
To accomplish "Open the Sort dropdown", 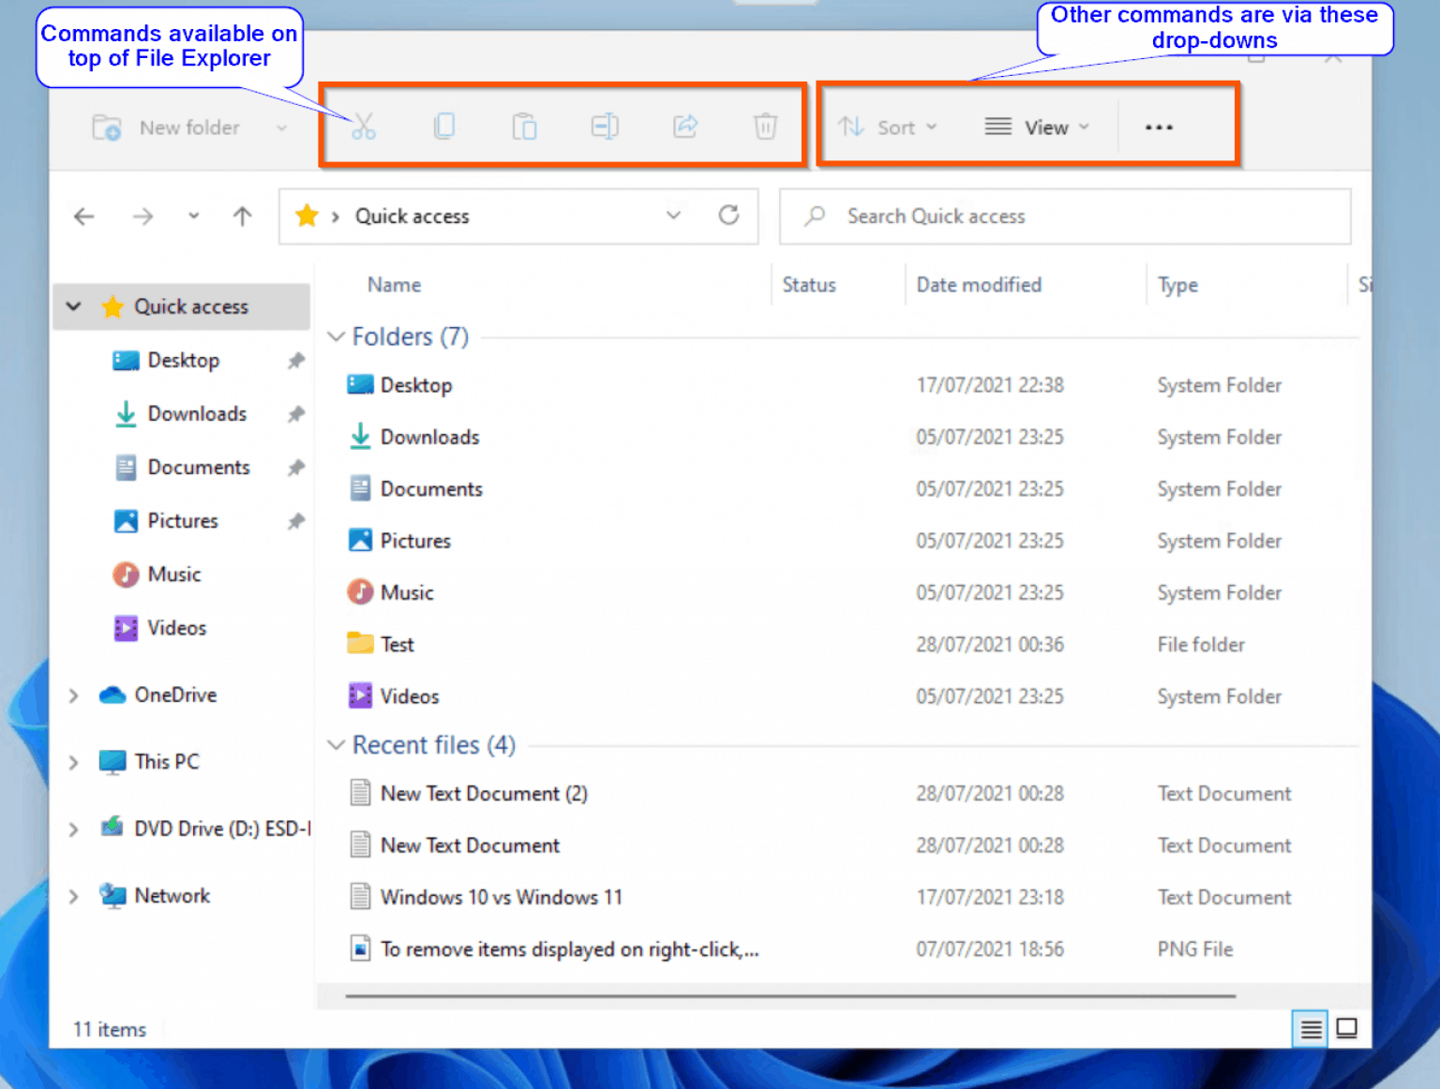I will tap(889, 127).
